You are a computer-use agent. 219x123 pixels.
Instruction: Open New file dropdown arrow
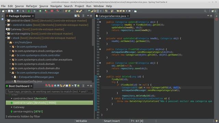coord(6,11)
